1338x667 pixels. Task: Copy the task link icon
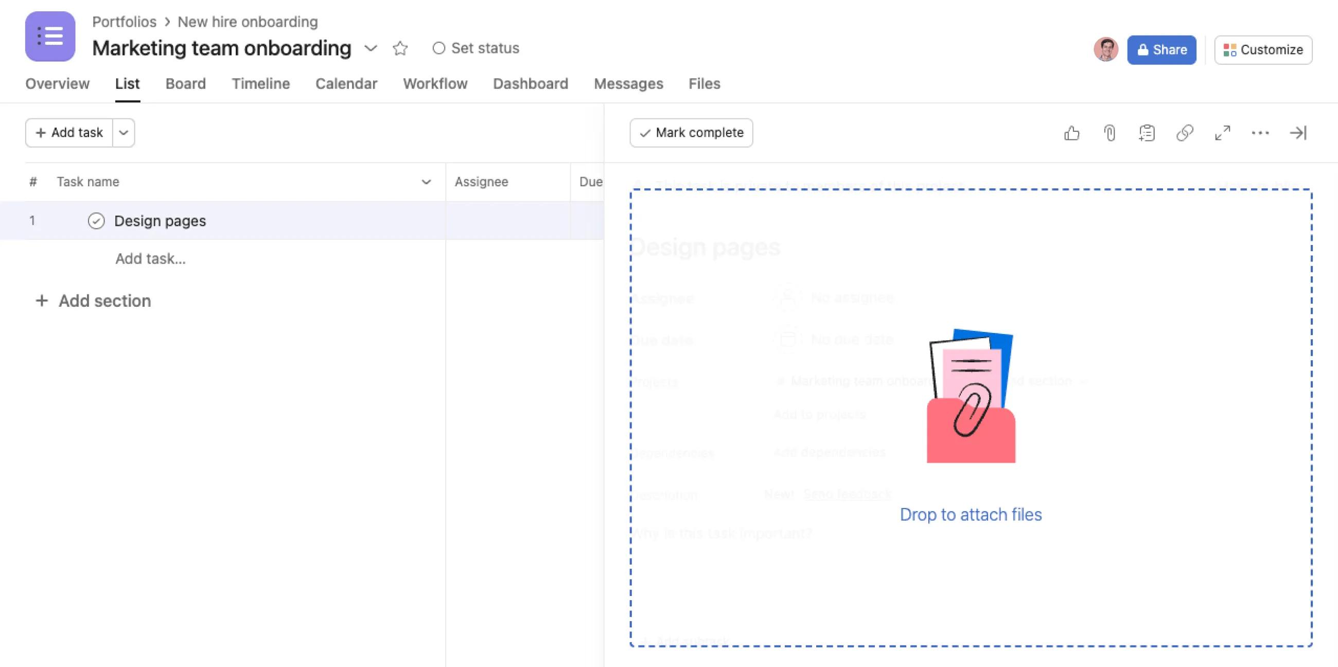tap(1185, 133)
